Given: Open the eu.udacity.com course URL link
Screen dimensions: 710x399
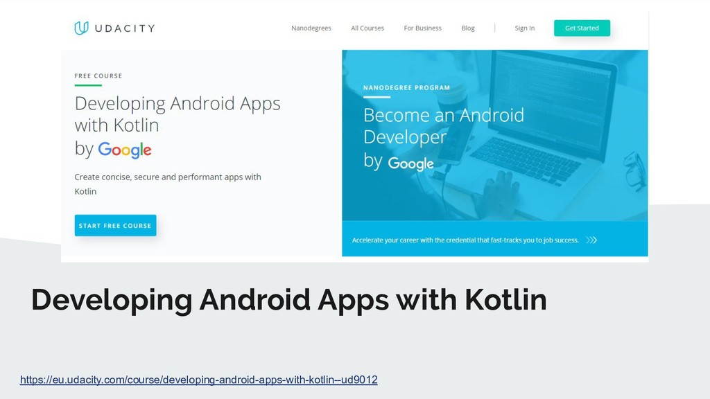Looking at the screenshot, I should [199, 380].
